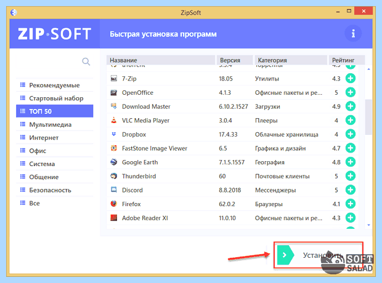Add 7-Zip with its plus button
Image resolution: width=382 pixels, height=283 pixels.
[351, 78]
